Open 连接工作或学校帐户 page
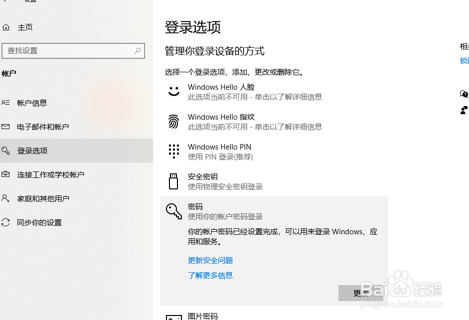Screen dimensions: 469x320 click(x=50, y=174)
